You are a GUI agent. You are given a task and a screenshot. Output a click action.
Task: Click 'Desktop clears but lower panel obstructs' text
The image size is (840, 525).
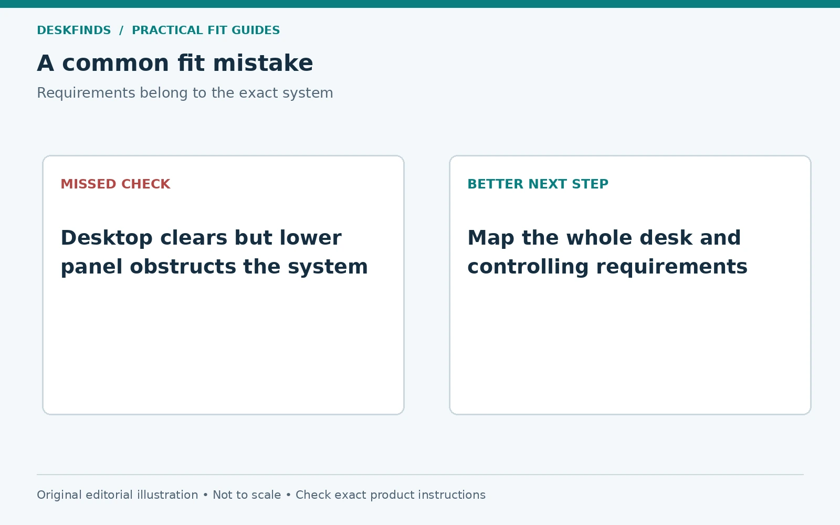pyautogui.click(x=214, y=252)
